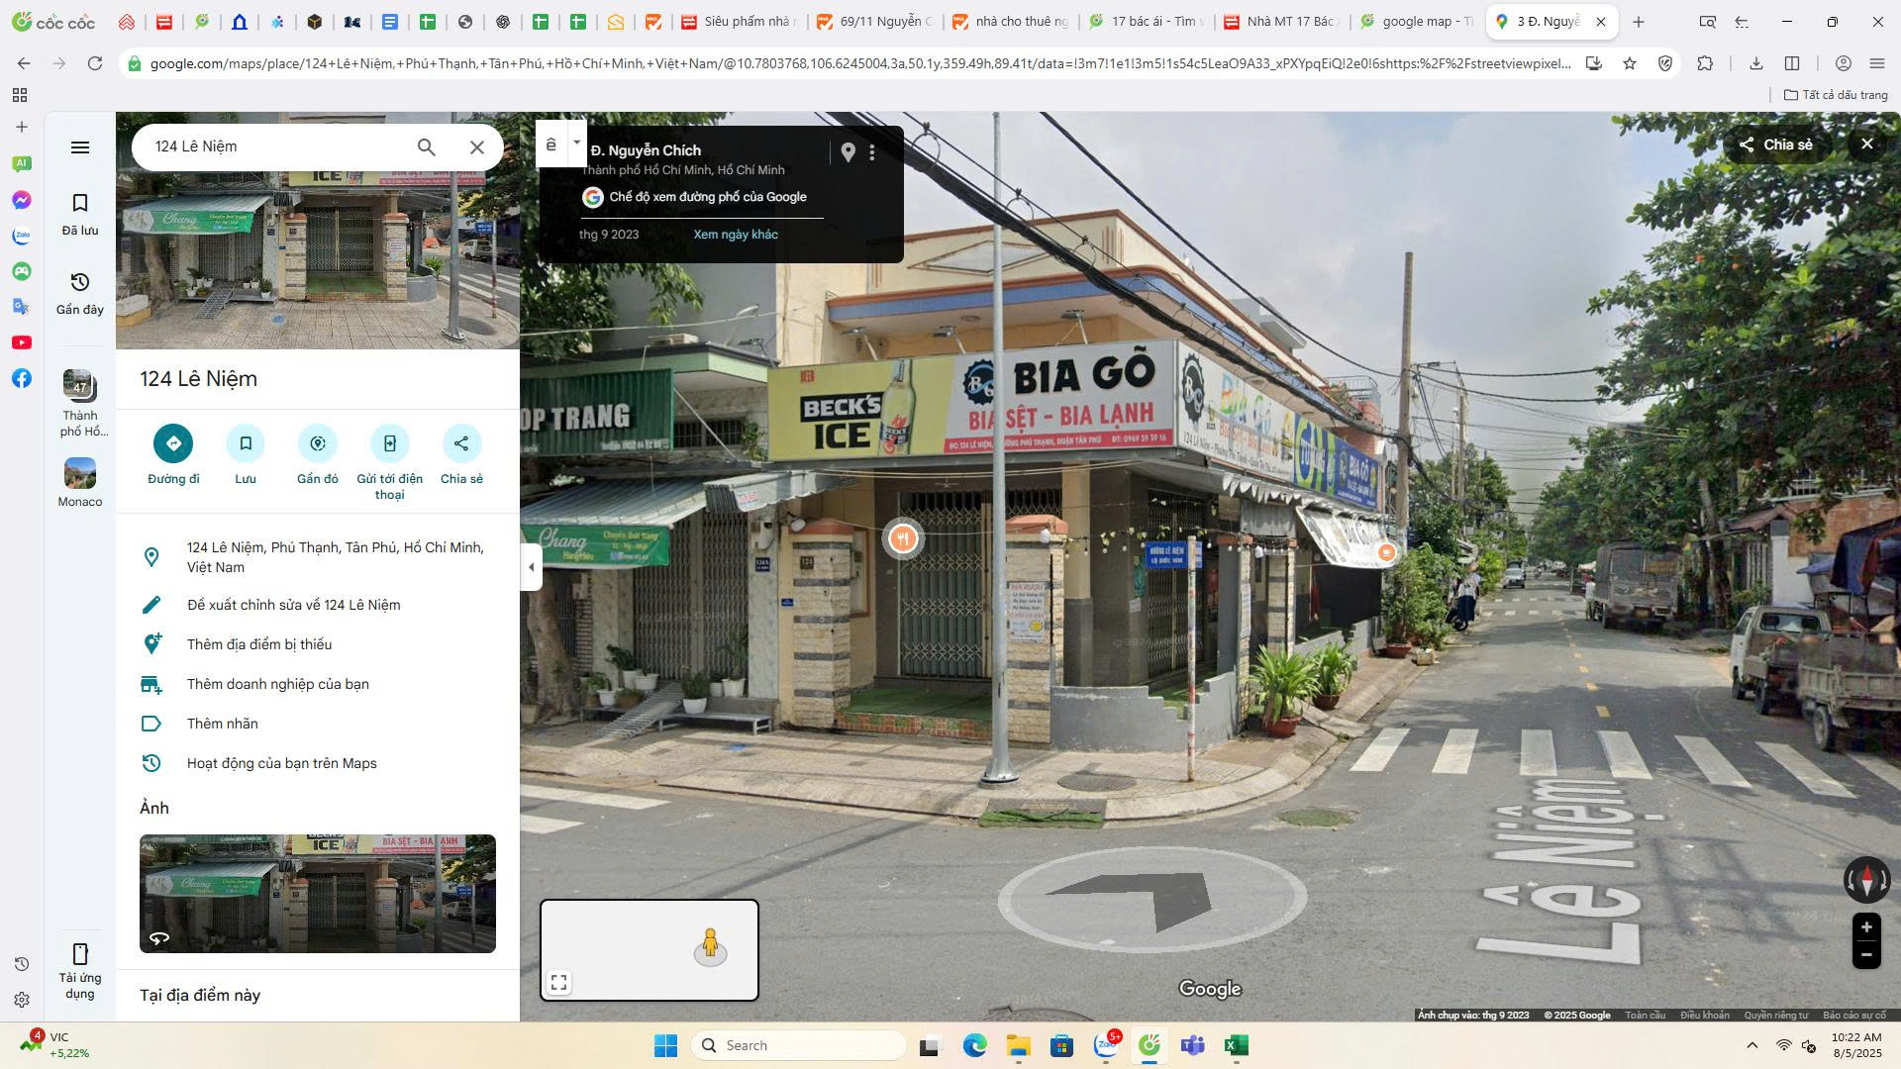Go back in browser history
This screenshot has width=1901, height=1069.
pyautogui.click(x=24, y=63)
